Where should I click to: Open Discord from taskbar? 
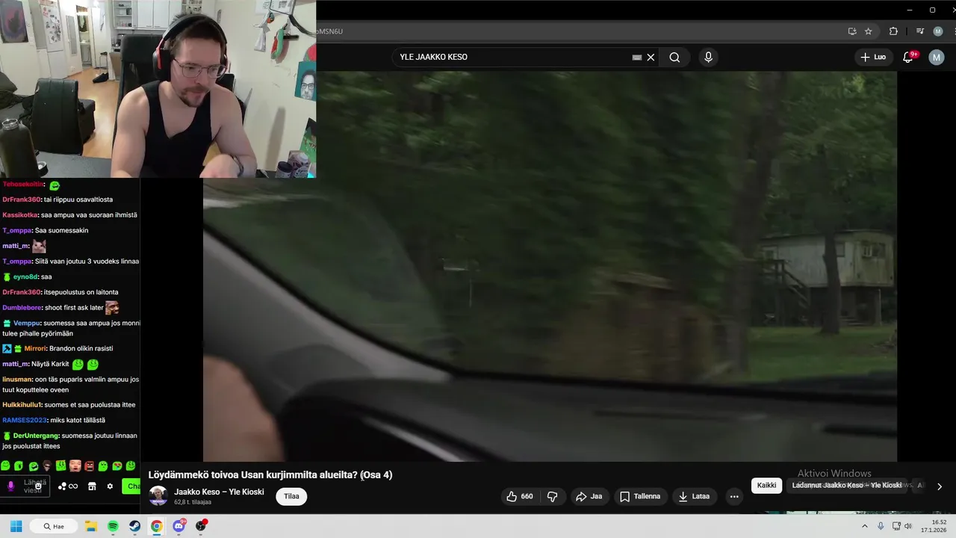click(x=179, y=526)
